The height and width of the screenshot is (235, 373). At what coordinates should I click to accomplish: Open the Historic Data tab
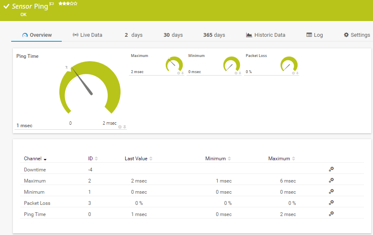point(265,35)
